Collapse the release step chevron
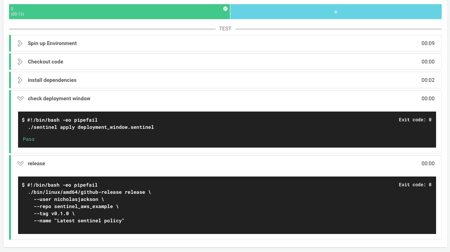 point(20,163)
